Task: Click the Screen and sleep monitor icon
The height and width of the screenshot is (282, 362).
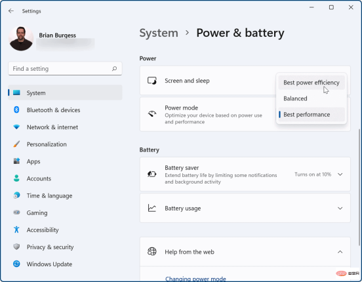Action: click(152, 81)
